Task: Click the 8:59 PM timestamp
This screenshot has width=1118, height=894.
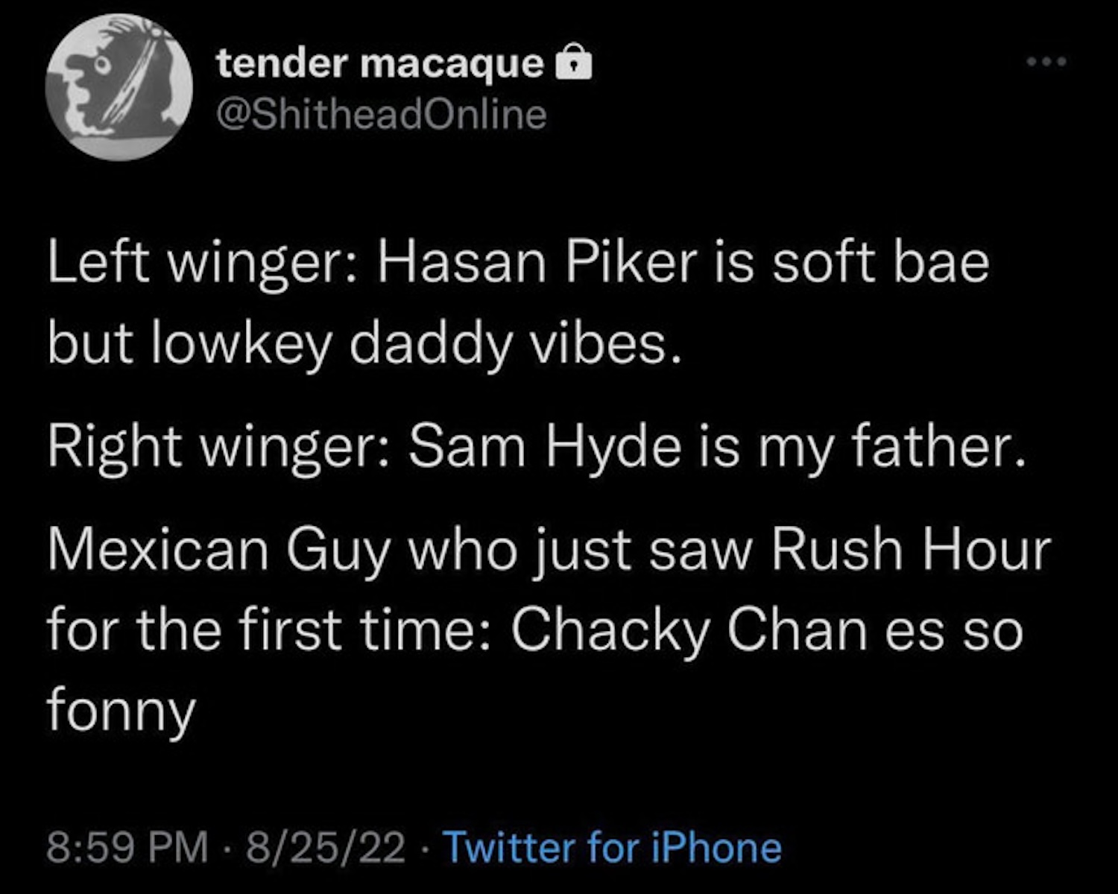Action: coord(127,847)
